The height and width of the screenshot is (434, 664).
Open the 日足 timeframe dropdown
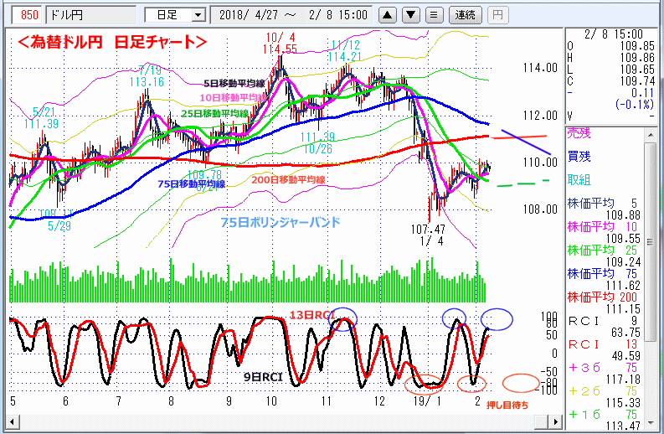175,15
